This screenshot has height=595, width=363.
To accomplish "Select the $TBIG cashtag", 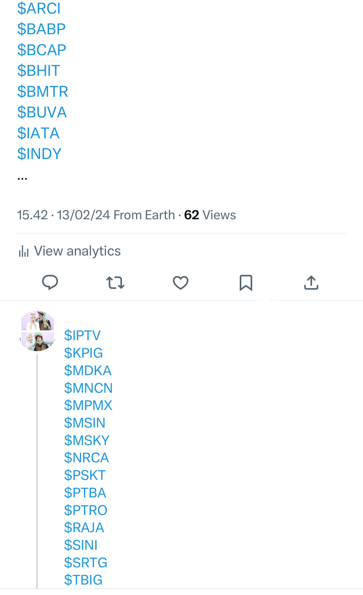I will coord(83,580).
